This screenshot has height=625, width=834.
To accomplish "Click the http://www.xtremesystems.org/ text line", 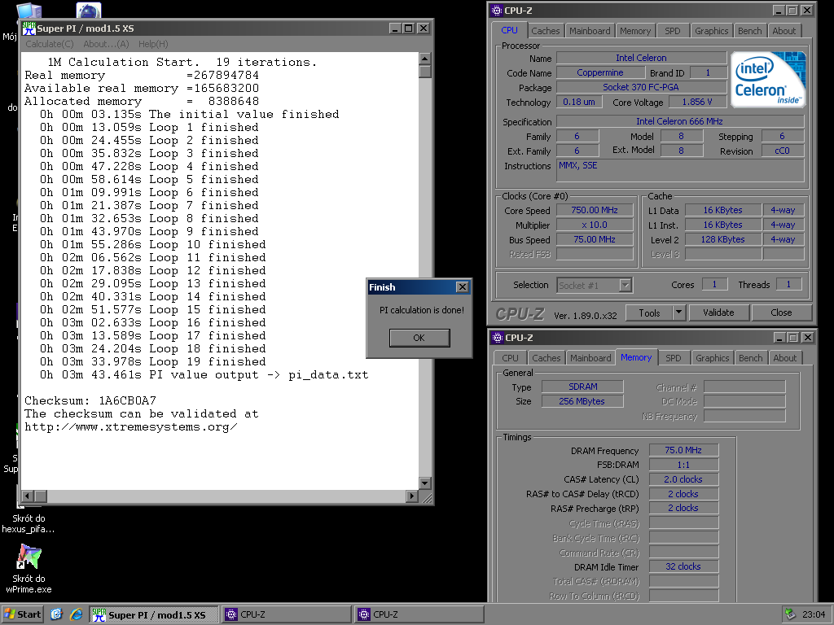I will [x=131, y=426].
